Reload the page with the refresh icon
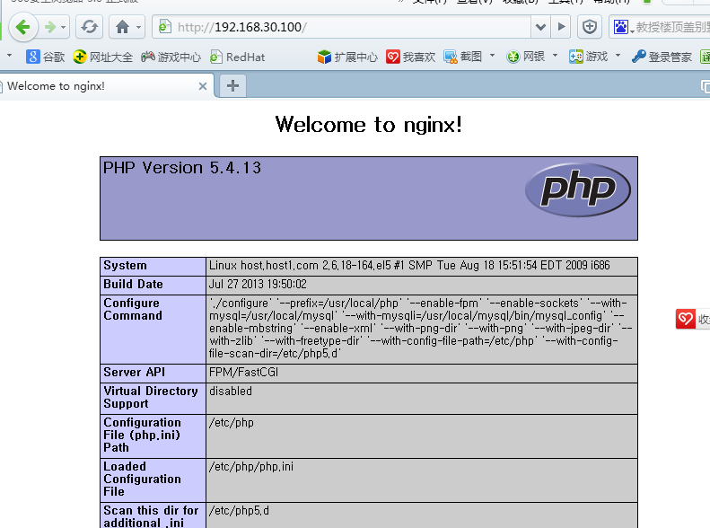This screenshot has height=528, width=710. (89, 27)
